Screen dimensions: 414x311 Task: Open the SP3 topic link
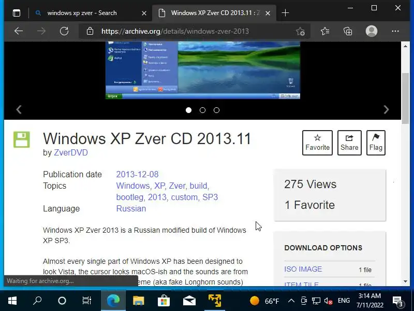click(x=210, y=197)
